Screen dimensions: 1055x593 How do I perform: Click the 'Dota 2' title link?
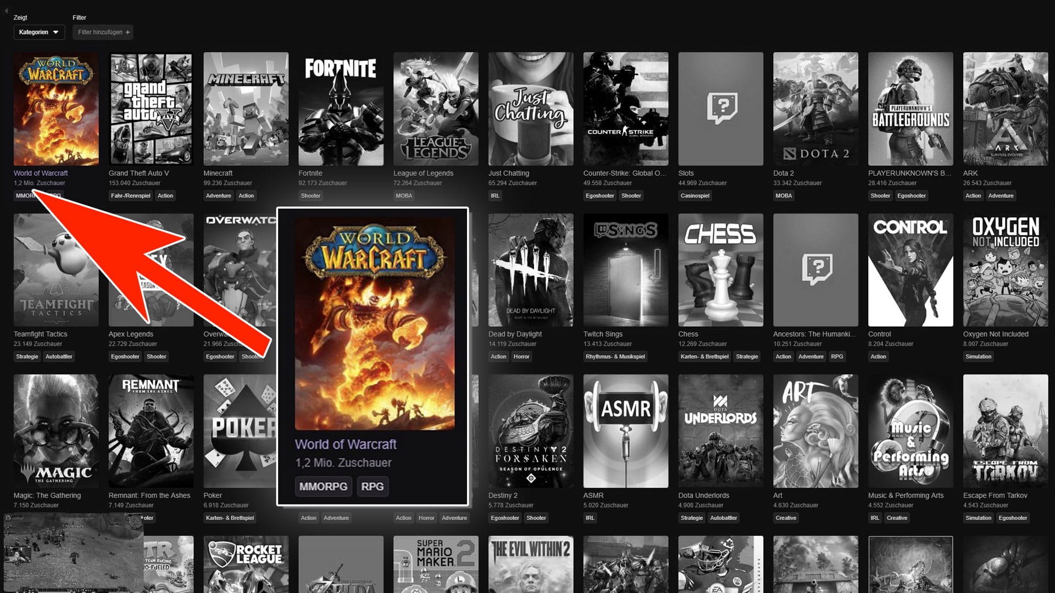click(x=784, y=173)
